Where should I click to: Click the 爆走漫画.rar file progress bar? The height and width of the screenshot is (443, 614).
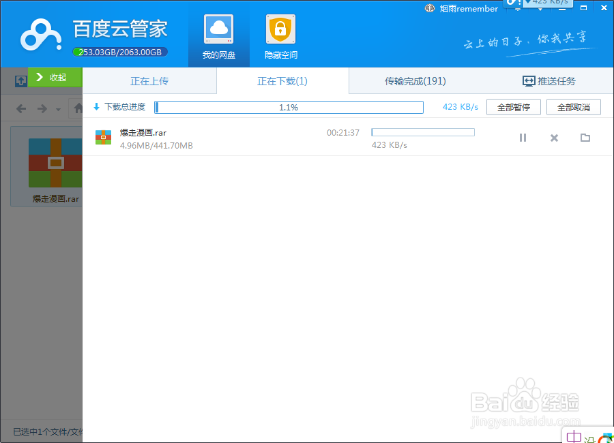coord(423,132)
